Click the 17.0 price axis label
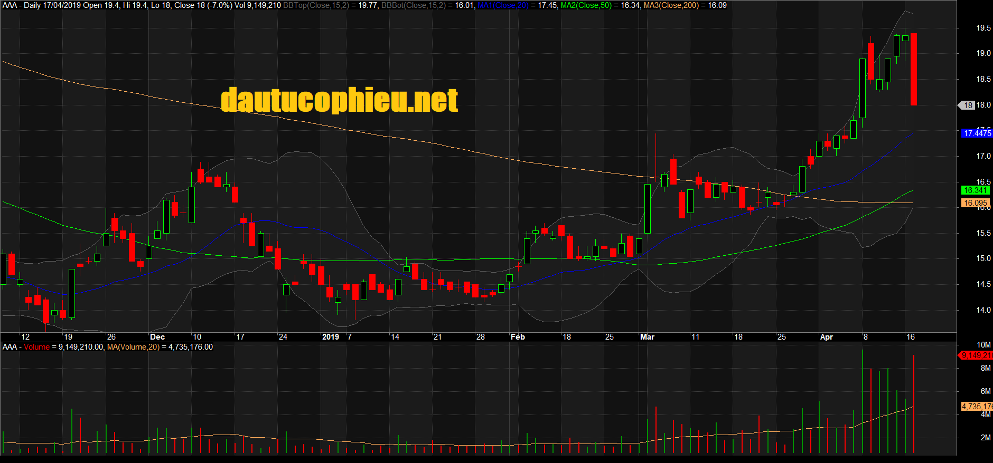This screenshot has height=463, width=993. pyautogui.click(x=983, y=156)
